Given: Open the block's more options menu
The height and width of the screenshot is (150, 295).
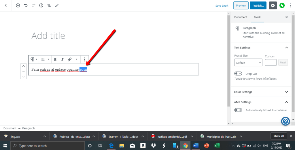Looking at the screenshot, I should 84,59.
